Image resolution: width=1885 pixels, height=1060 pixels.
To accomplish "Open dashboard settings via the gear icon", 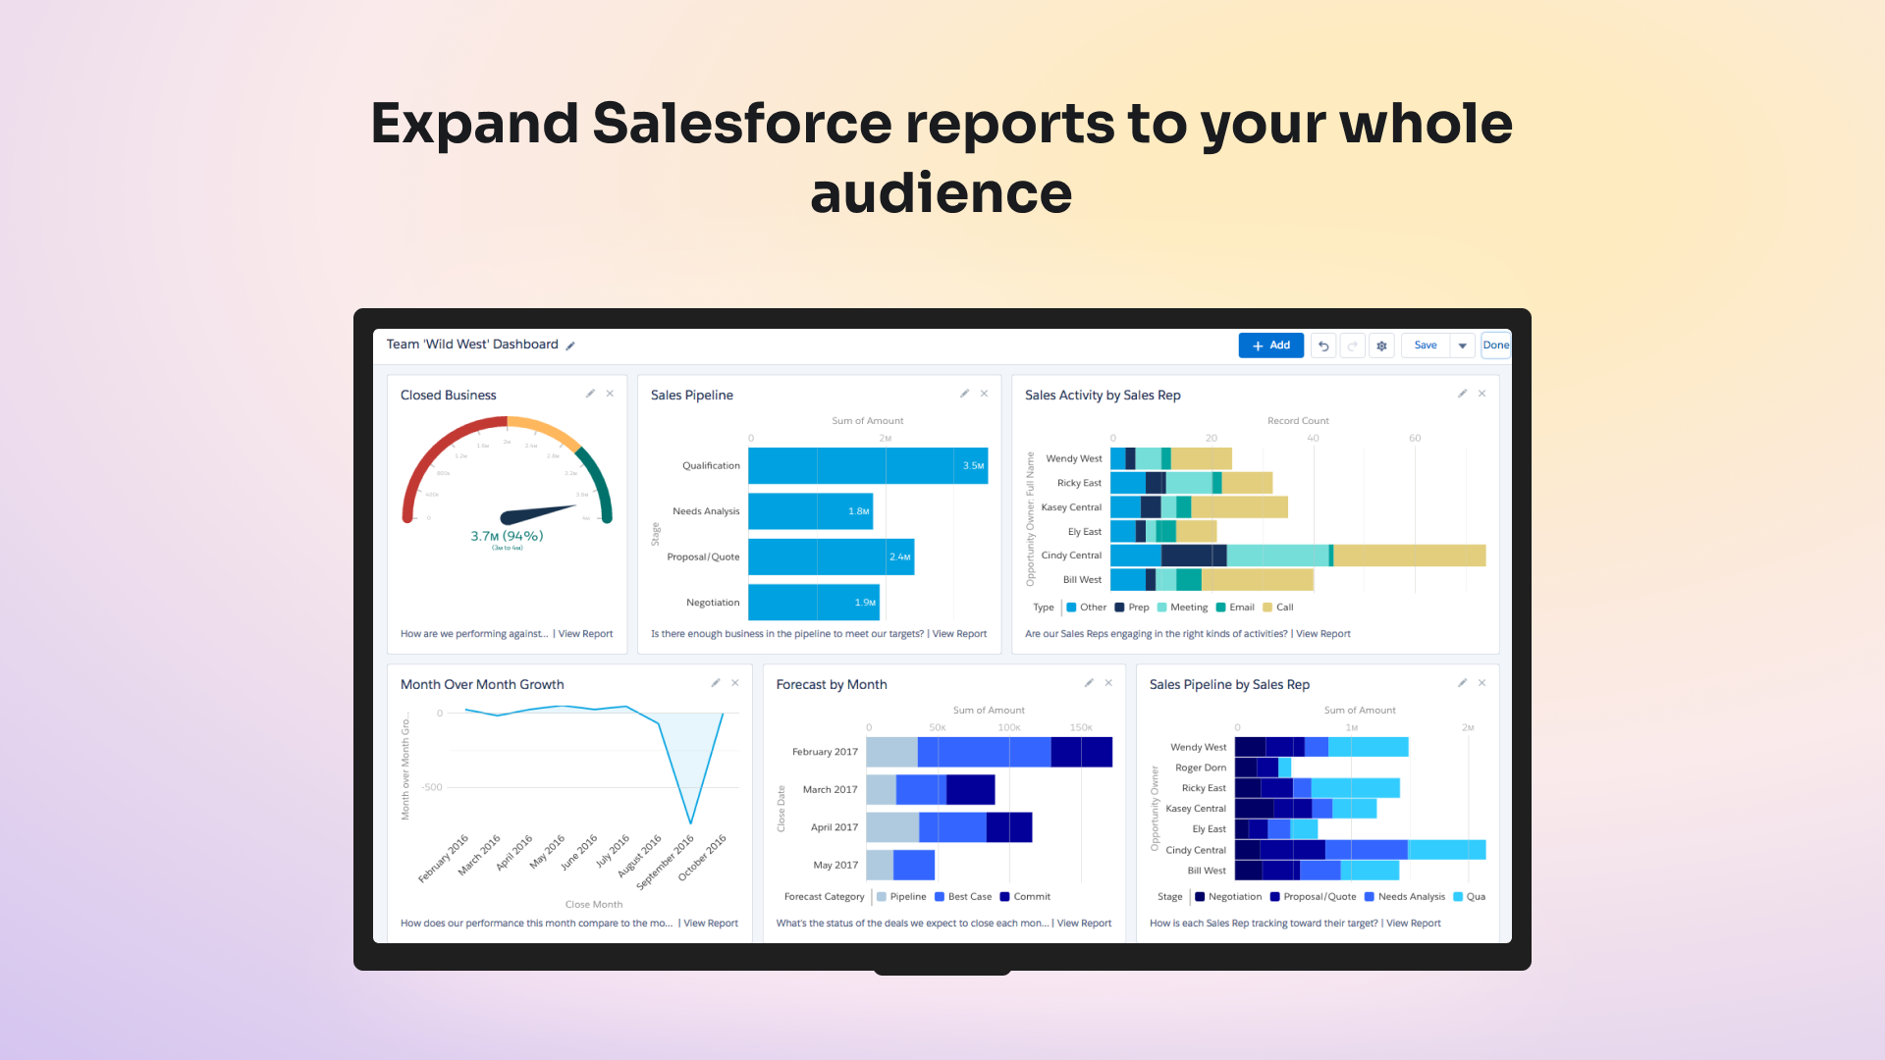I will tap(1381, 345).
